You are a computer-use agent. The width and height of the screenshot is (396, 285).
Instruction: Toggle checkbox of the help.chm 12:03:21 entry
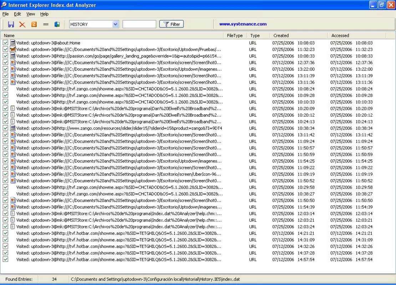5,220
